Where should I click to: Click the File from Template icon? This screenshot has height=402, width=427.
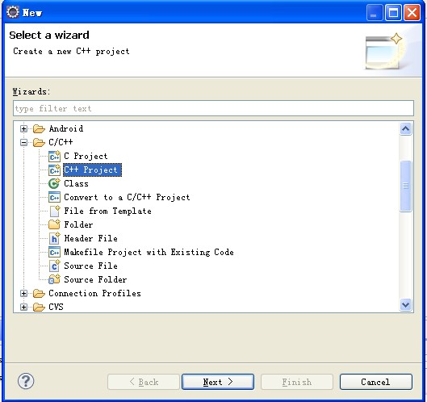[55, 211]
